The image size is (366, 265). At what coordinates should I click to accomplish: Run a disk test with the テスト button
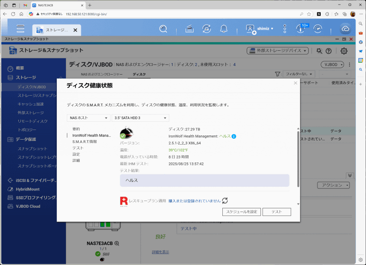click(x=276, y=211)
